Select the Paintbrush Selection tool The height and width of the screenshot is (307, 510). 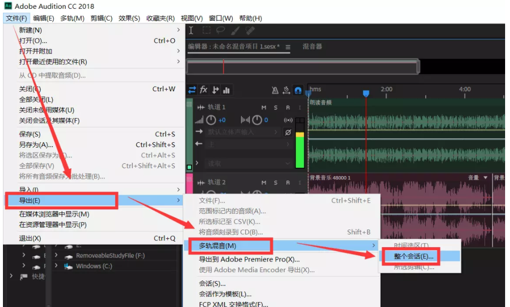tap(235, 30)
